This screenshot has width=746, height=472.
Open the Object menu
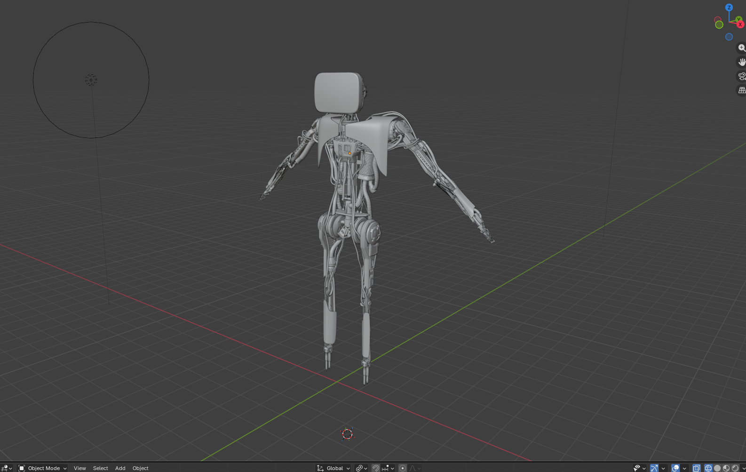[140, 468]
